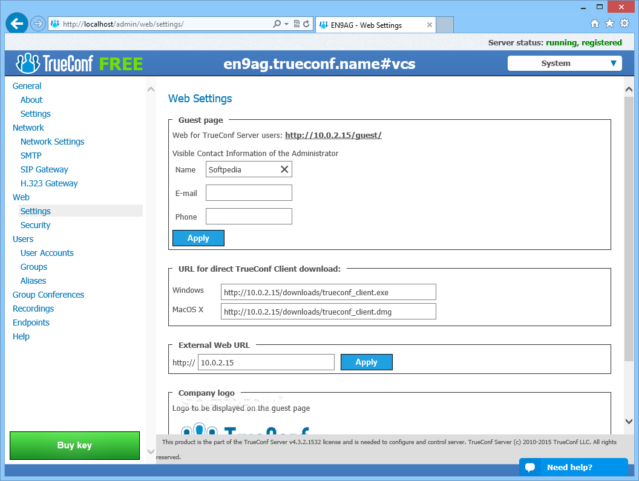639x481 pixels.
Task: Select the EN9AG - Web Settings tab
Action: [375, 25]
